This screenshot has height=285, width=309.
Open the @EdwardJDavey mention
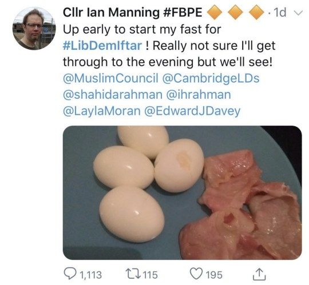(x=192, y=111)
